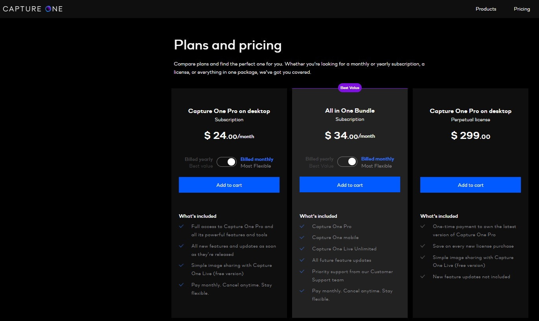The height and width of the screenshot is (321, 539).
Task: Click checkmark beside 'New feature updates not included'
Action: 423,277
